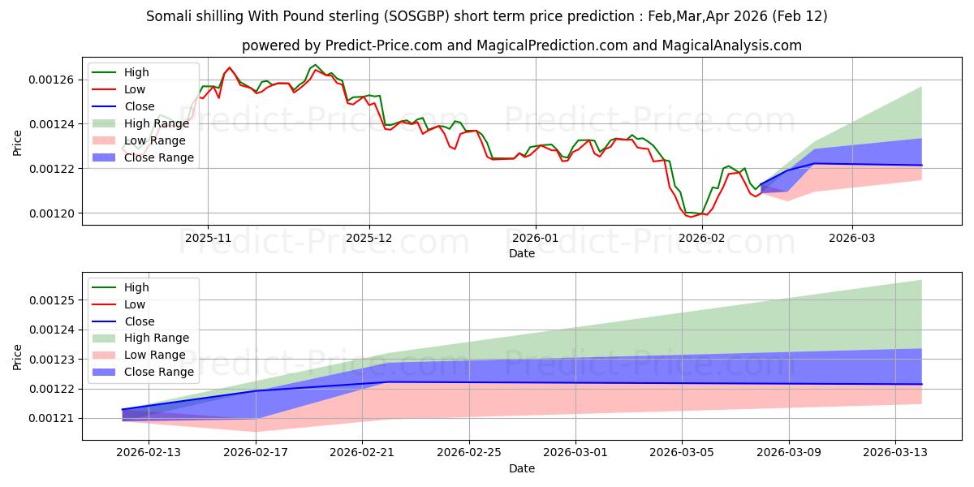
Task: Select the 2026-02-21 date tick on bottom chart
Action: [363, 453]
